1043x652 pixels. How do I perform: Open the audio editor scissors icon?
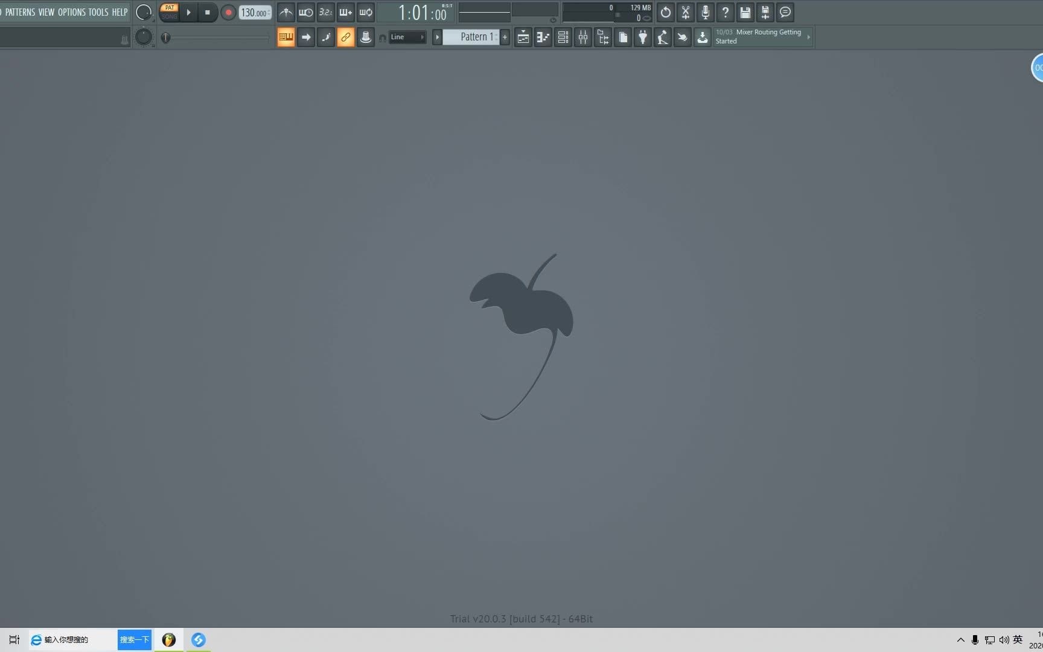(686, 12)
